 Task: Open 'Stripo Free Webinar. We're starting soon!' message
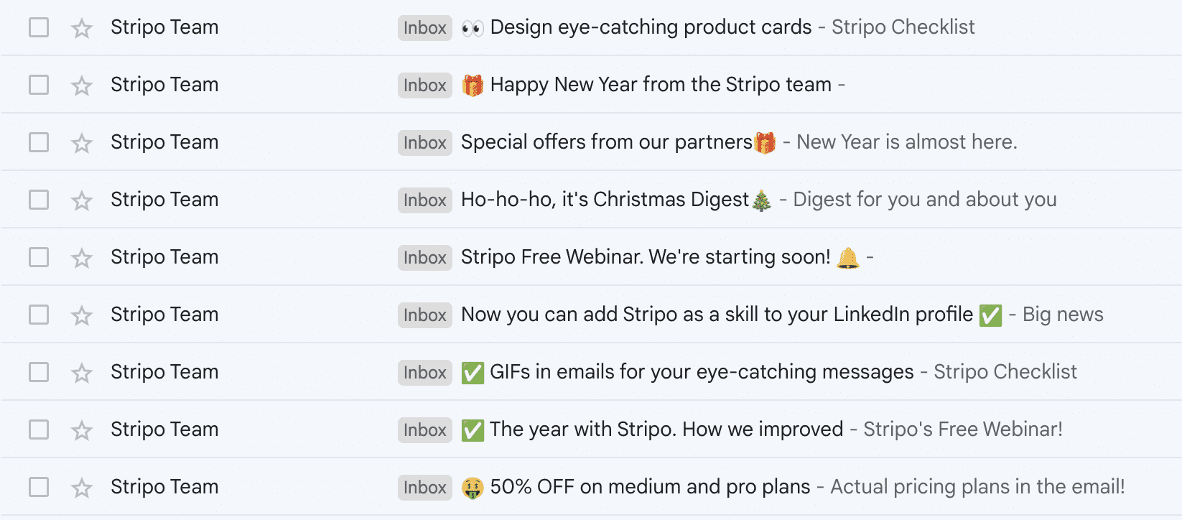click(x=645, y=257)
